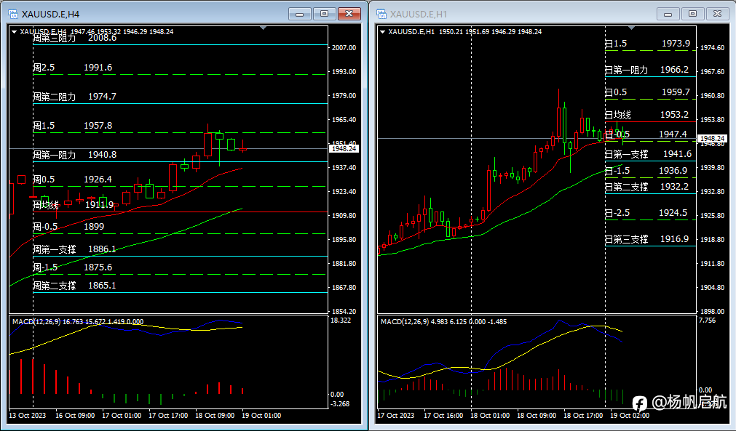The width and height of the screenshot is (736, 431).
Task: Select the 日-1.5 1936.9 level label
Action: [646, 171]
